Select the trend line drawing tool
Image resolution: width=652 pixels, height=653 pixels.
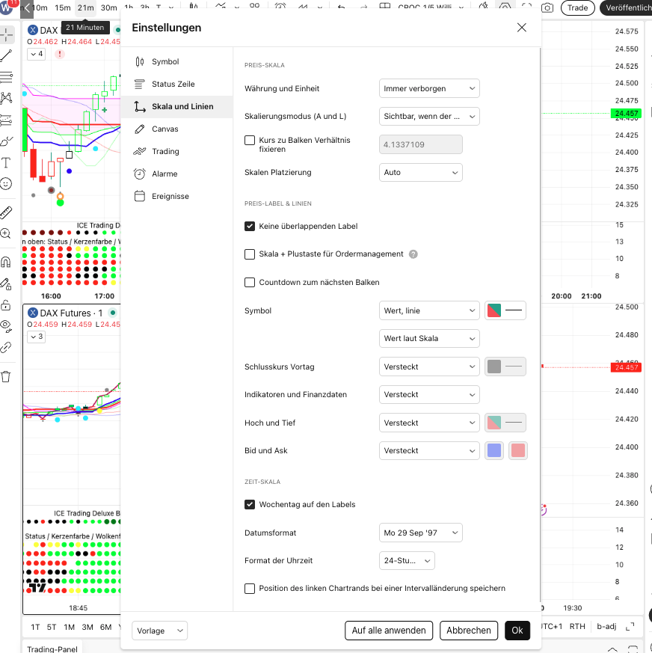click(6, 55)
